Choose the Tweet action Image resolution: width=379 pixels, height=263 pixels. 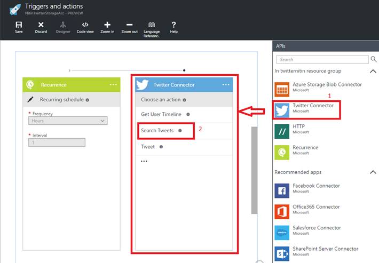(x=184, y=147)
